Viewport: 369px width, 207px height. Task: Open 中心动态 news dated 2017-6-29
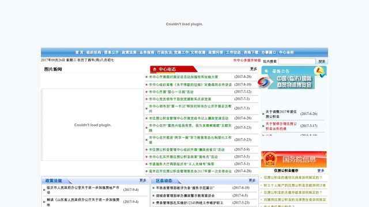[189, 118]
